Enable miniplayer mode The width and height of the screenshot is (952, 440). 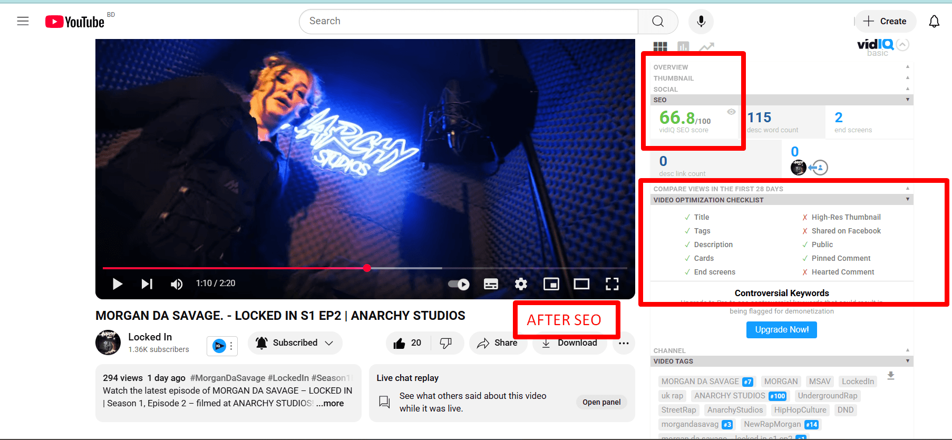click(551, 285)
